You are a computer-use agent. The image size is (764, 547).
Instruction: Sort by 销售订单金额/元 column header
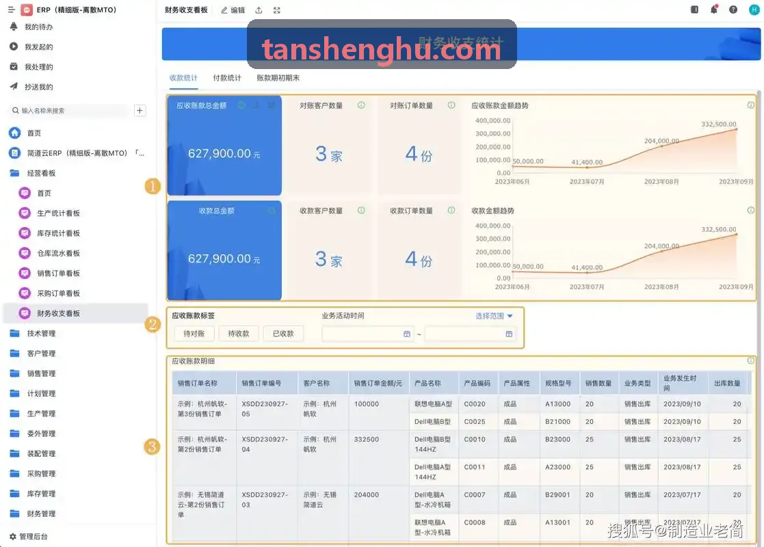[378, 384]
